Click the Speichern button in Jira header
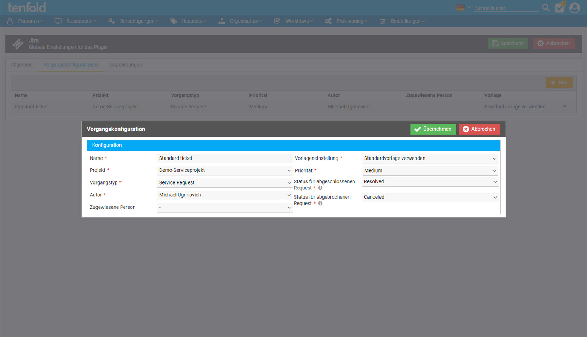Viewport: 587px width, 337px height. click(x=508, y=43)
